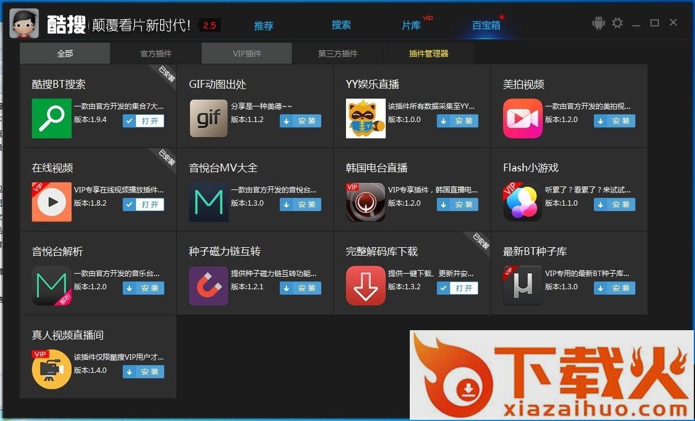The image size is (695, 421).
Task: Select the 第三方插件 filter tab
Action: click(x=338, y=53)
